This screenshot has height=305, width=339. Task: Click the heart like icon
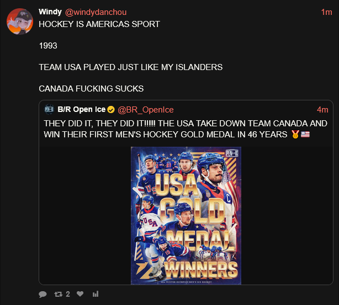point(80,294)
